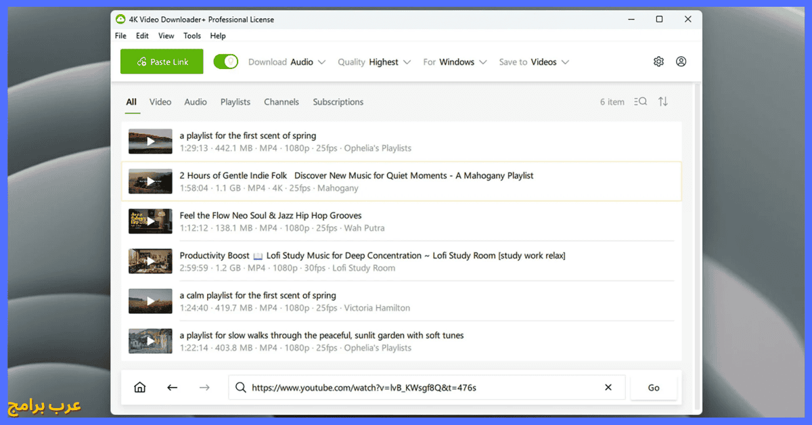This screenshot has width=812, height=425.
Task: Play thumbnail of Feel the Flow Neo Soul
Action: coord(150,221)
